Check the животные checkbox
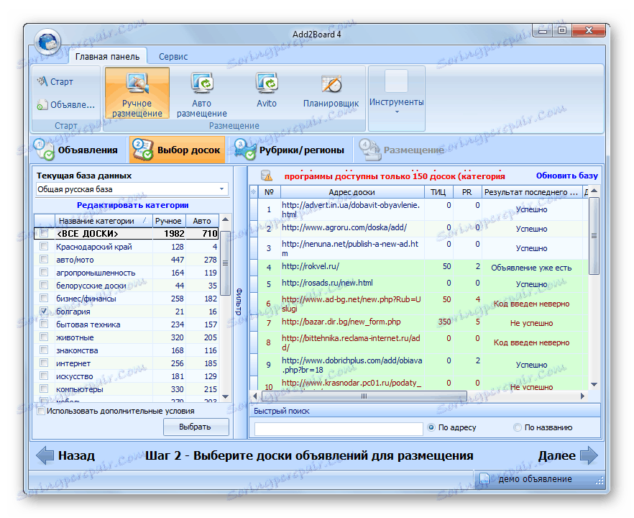Screen dimensions: 634x518 pos(44,337)
